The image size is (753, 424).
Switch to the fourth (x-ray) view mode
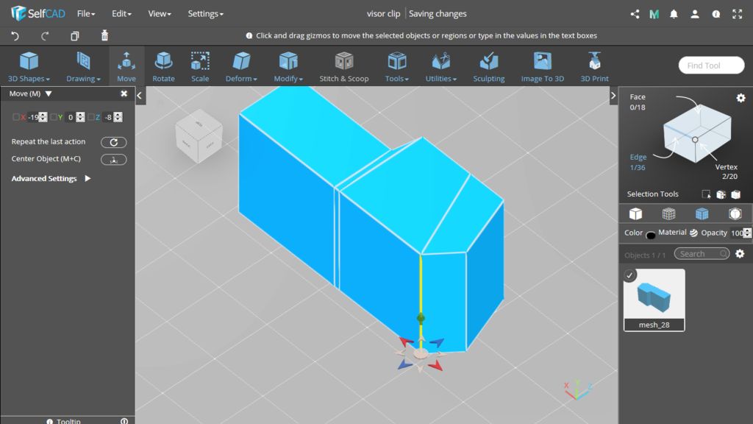point(735,213)
